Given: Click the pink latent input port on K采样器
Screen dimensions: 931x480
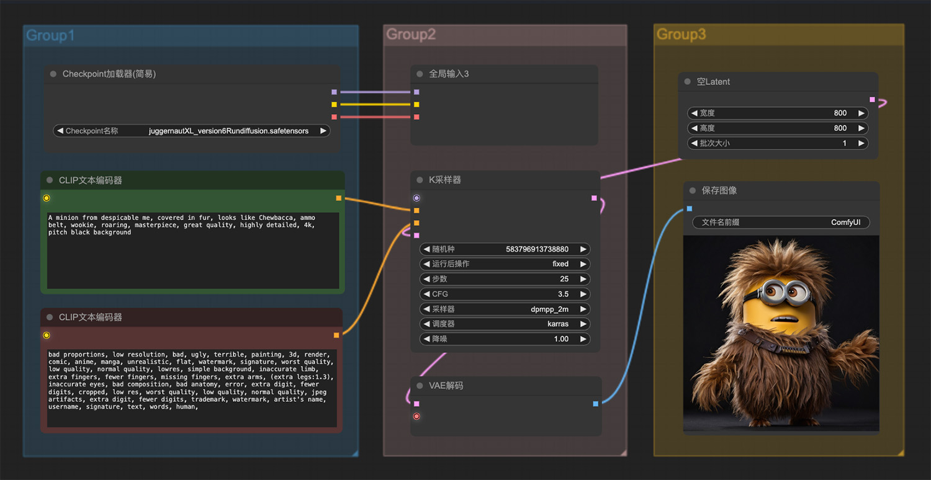Looking at the screenshot, I should (416, 236).
